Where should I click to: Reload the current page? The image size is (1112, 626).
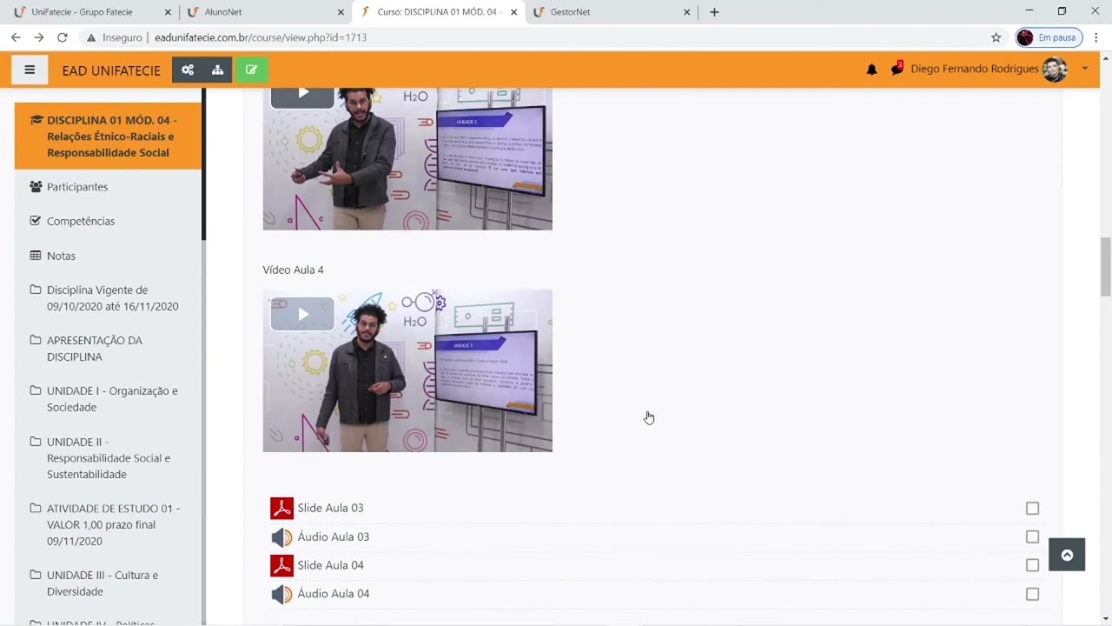click(63, 37)
